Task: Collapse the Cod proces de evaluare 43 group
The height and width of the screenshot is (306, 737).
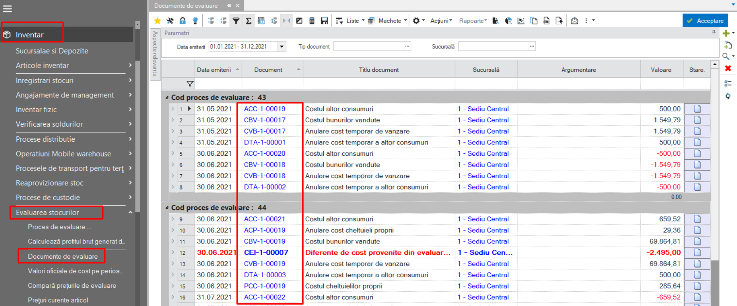Action: coord(167,97)
